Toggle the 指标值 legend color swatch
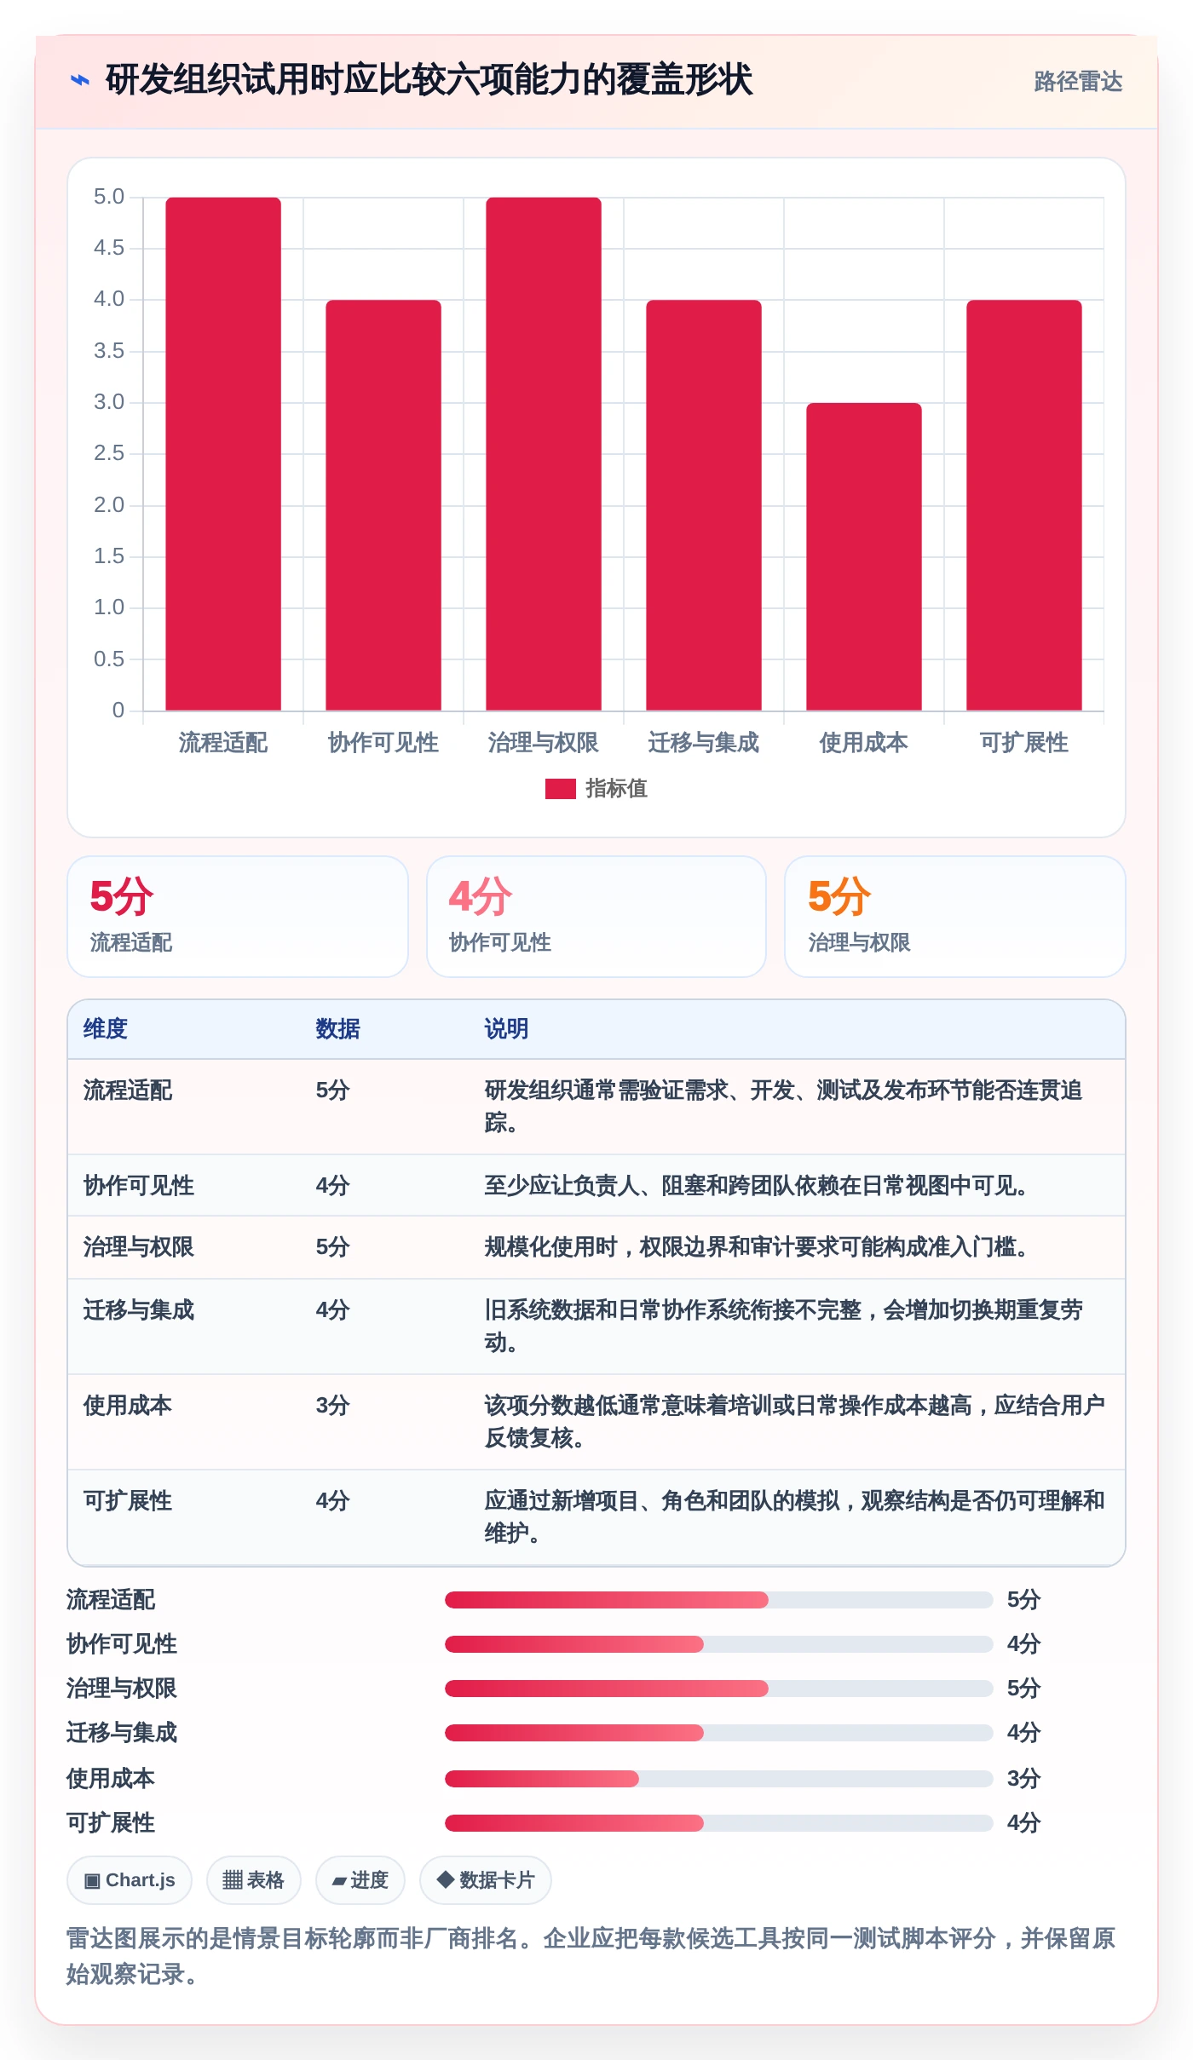 point(560,789)
